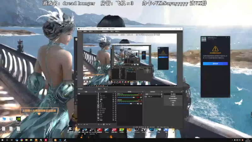The height and width of the screenshot is (142, 252).
Task: Move scene down in Scenes panel
Action: click(x=87, y=124)
